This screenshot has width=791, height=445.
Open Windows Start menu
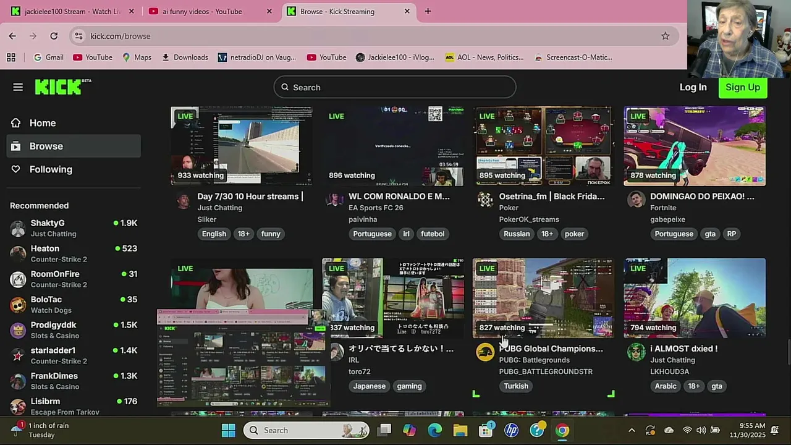pyautogui.click(x=228, y=430)
